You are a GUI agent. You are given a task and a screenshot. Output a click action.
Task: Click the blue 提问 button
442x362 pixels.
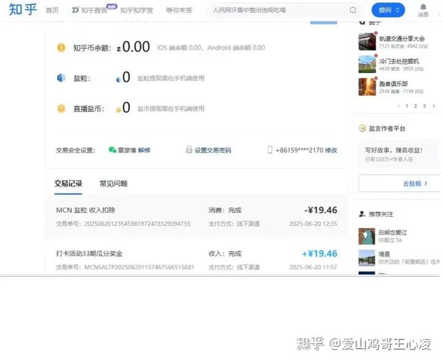point(388,10)
